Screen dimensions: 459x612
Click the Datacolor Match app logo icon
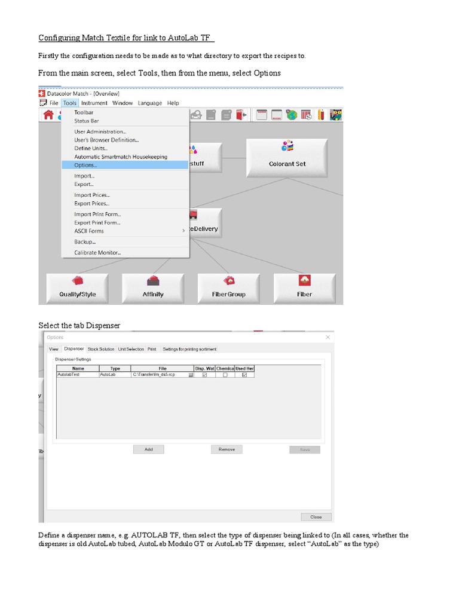[42, 94]
